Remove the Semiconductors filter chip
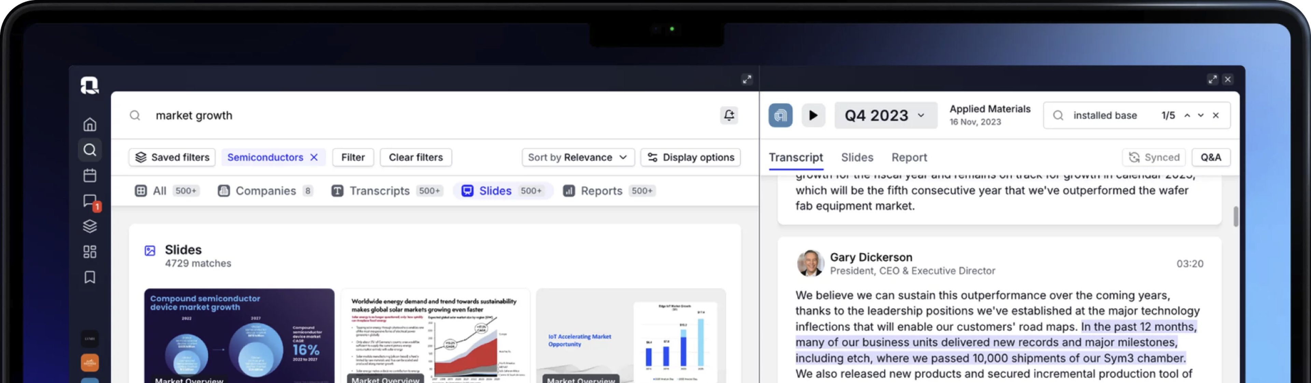1311x383 pixels. 314,158
